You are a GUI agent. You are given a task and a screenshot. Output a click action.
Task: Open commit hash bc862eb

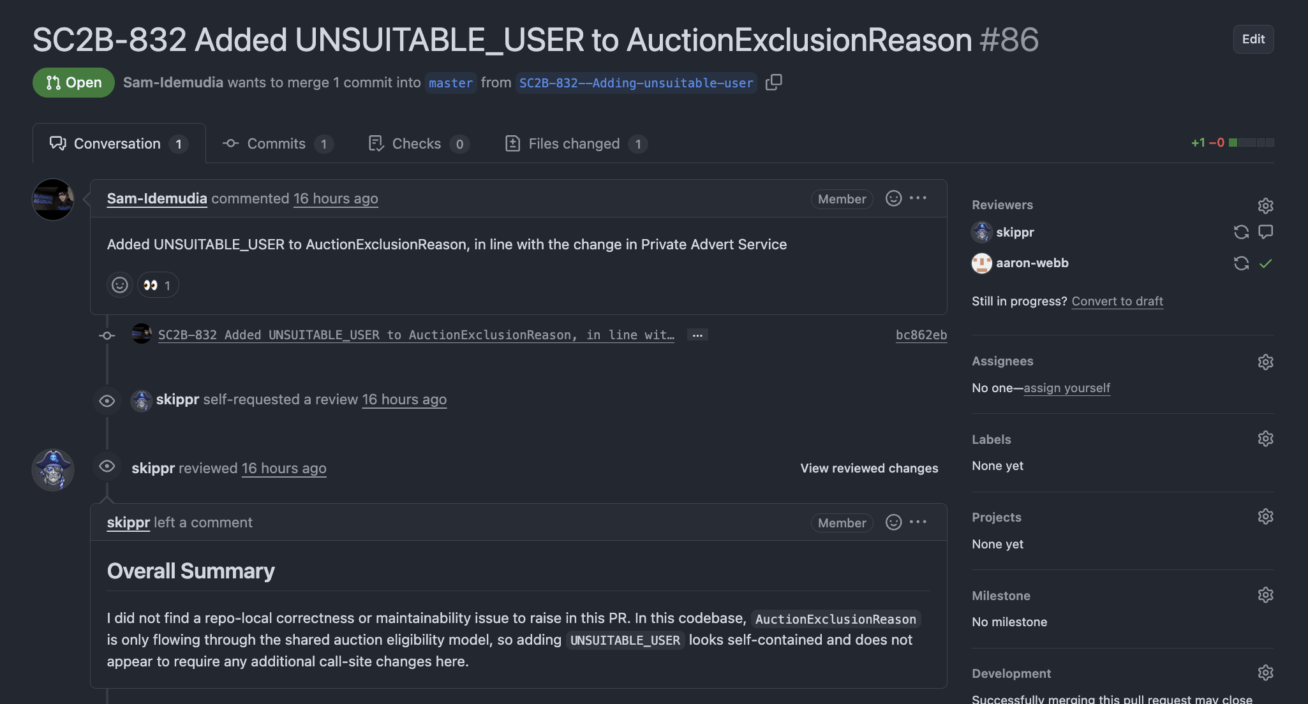point(921,335)
